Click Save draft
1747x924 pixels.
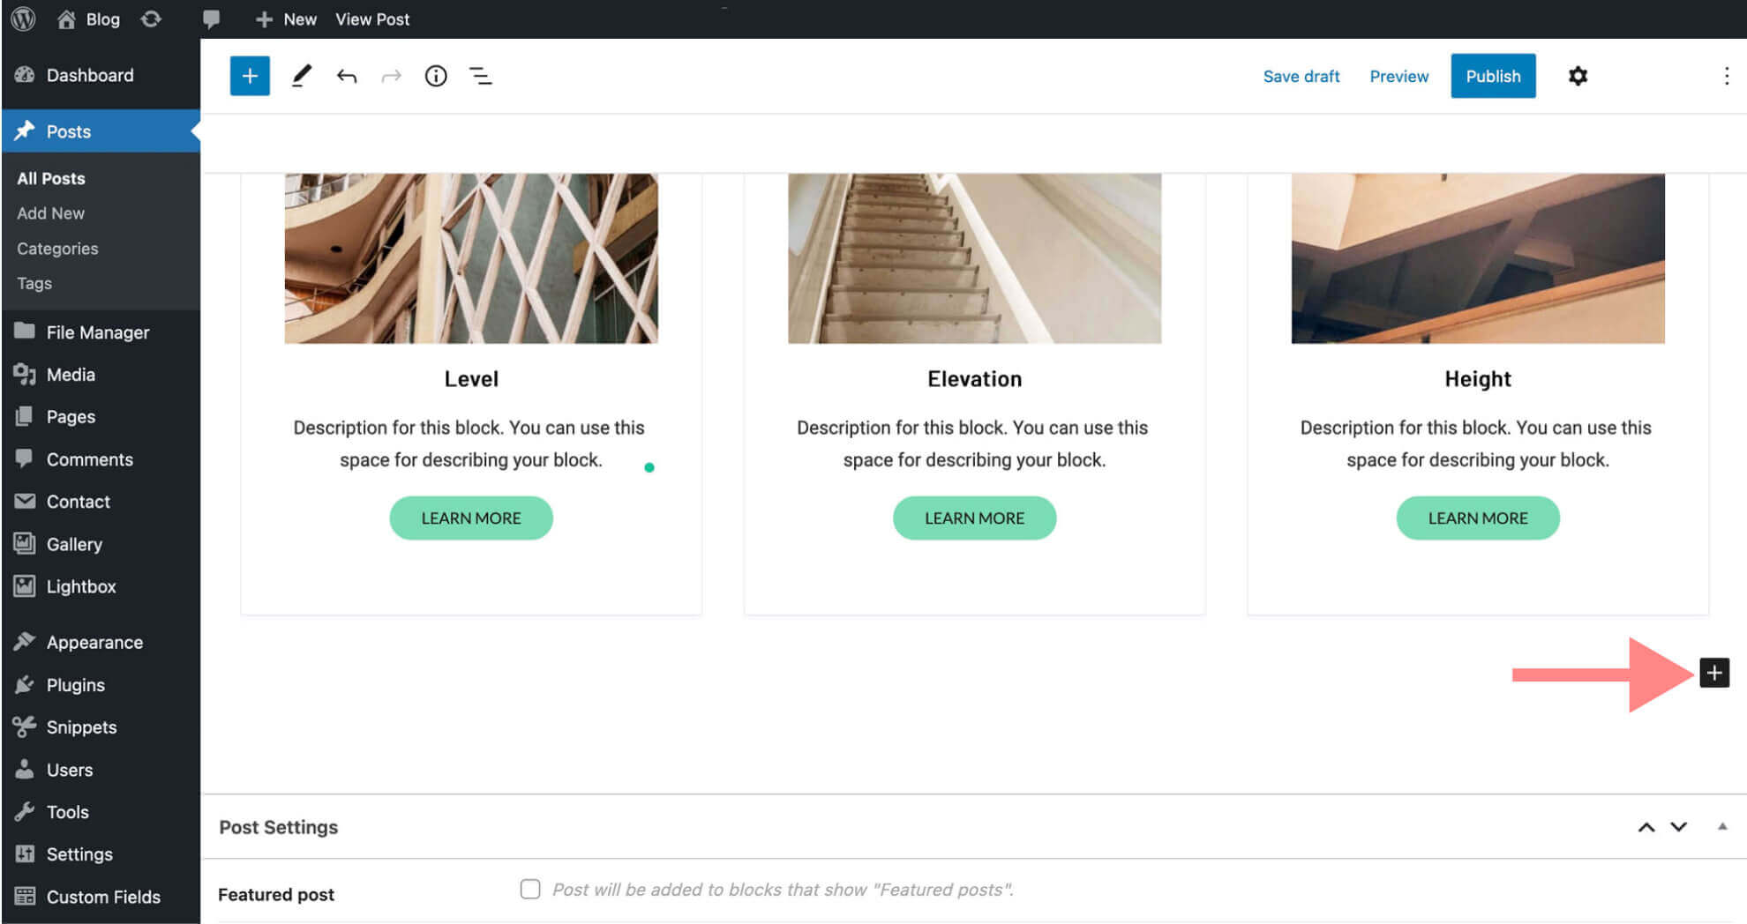(x=1301, y=76)
